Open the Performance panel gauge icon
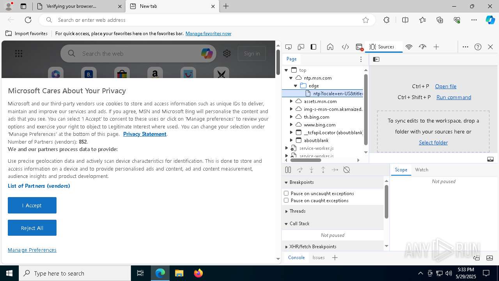The image size is (499, 281). point(423,47)
